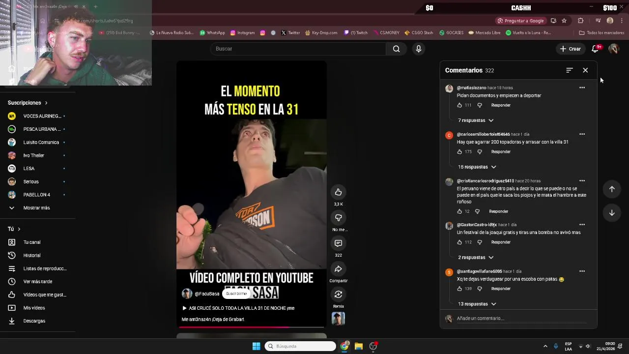Open the Chrome extensions puzzle icon

[580, 21]
